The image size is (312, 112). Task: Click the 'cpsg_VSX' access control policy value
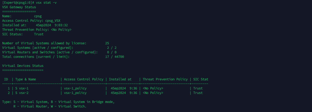coord(55,21)
